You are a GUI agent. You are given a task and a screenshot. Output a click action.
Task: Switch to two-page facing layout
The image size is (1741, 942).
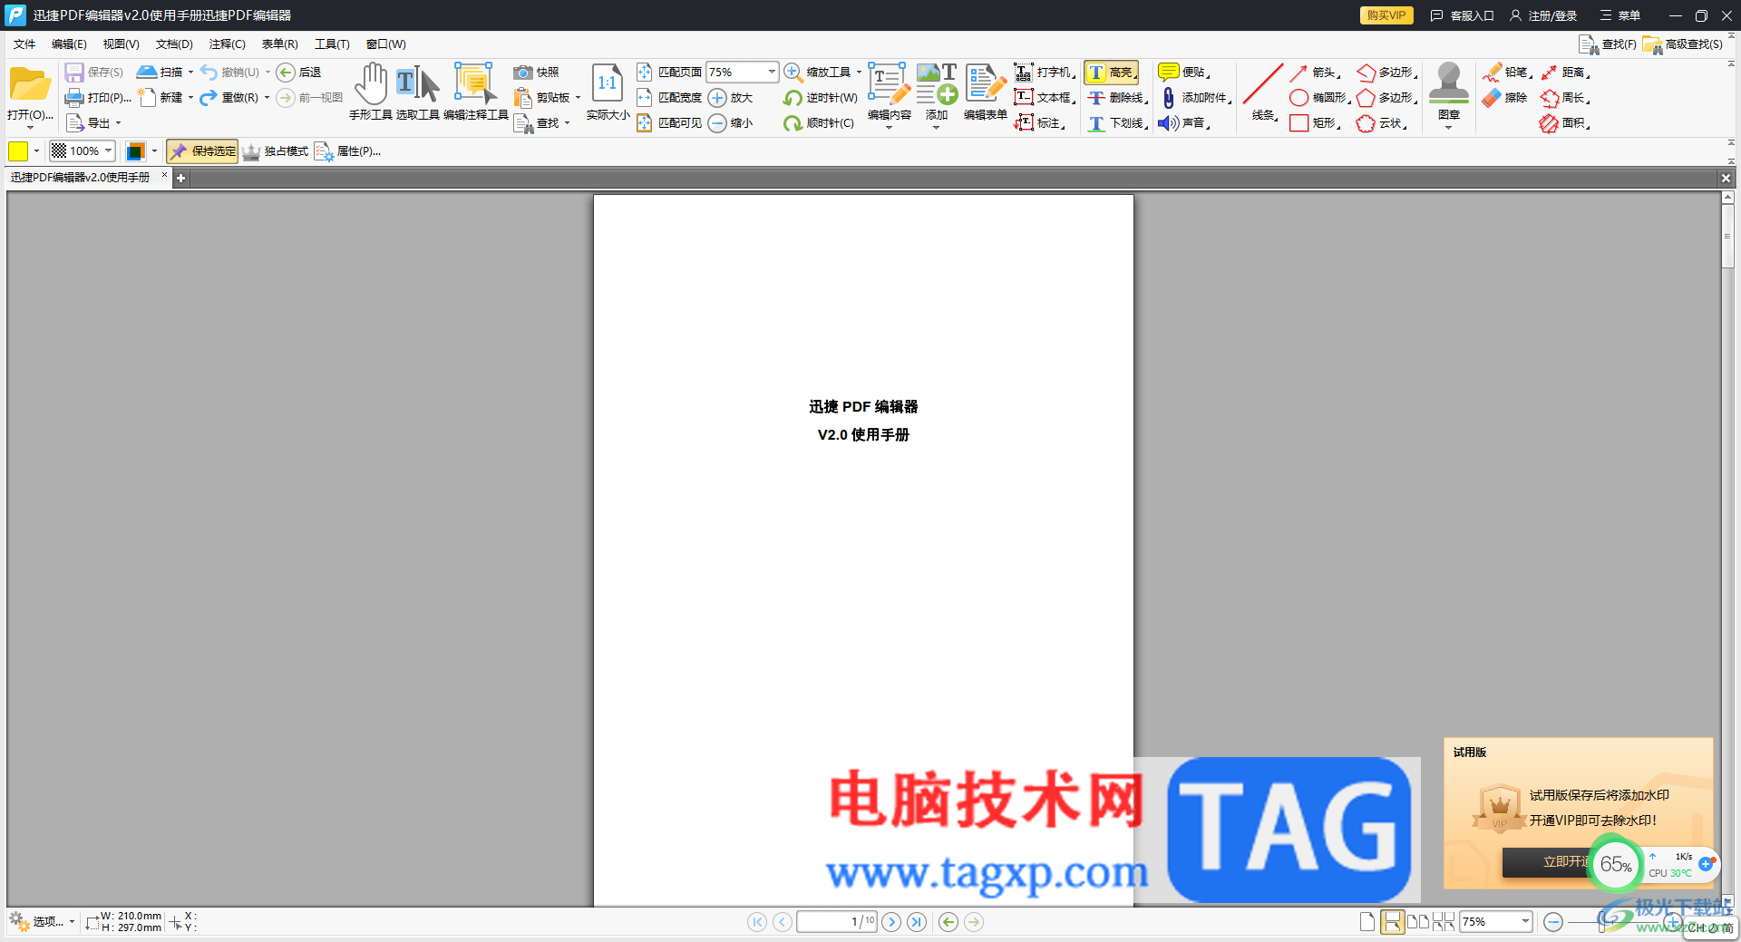point(1418,922)
